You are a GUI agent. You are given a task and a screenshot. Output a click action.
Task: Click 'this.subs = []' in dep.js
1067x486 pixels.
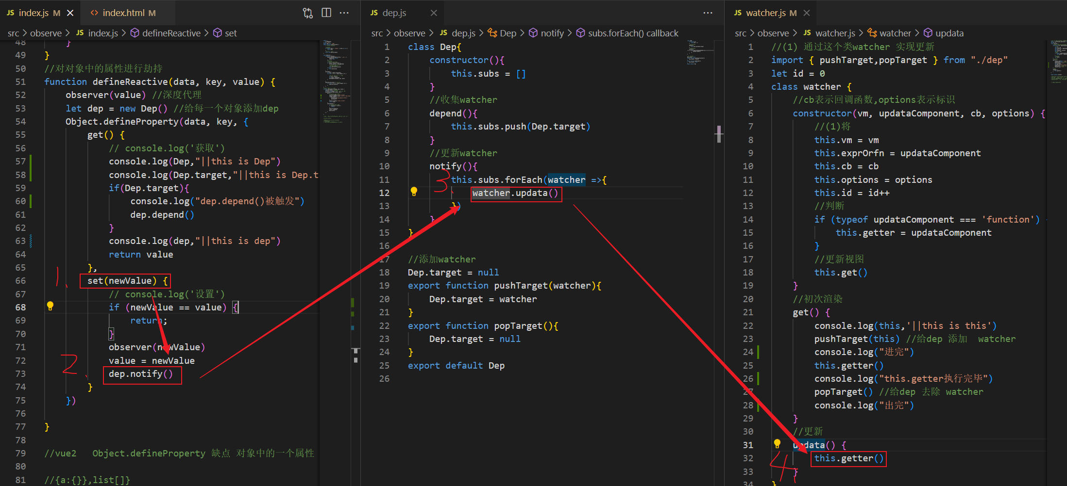[488, 74]
